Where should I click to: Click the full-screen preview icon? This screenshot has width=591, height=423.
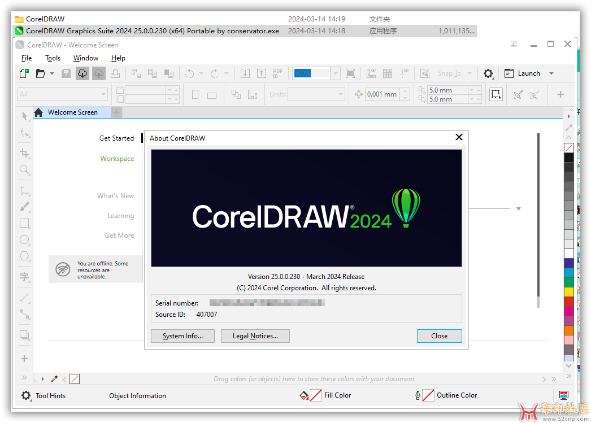(350, 73)
